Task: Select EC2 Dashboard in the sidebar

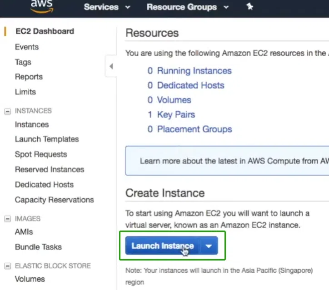Action: 45,31
